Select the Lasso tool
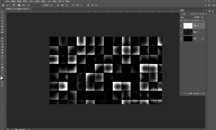This screenshot has width=216, height=130. [2, 18]
